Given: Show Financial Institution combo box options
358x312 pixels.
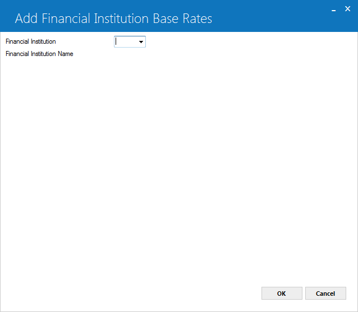Looking at the screenshot, I should [x=141, y=42].
